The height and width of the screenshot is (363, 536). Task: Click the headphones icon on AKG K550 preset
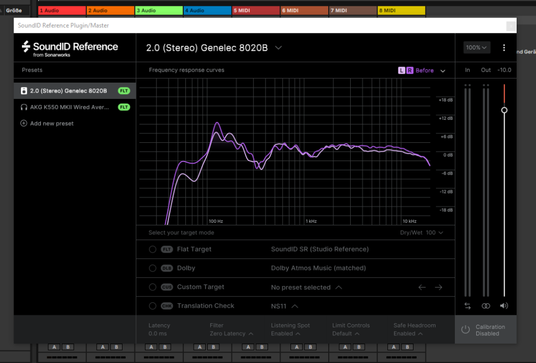click(x=24, y=107)
